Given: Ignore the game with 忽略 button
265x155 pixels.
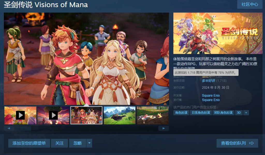Looking at the screenshot, I should pos(78,143).
